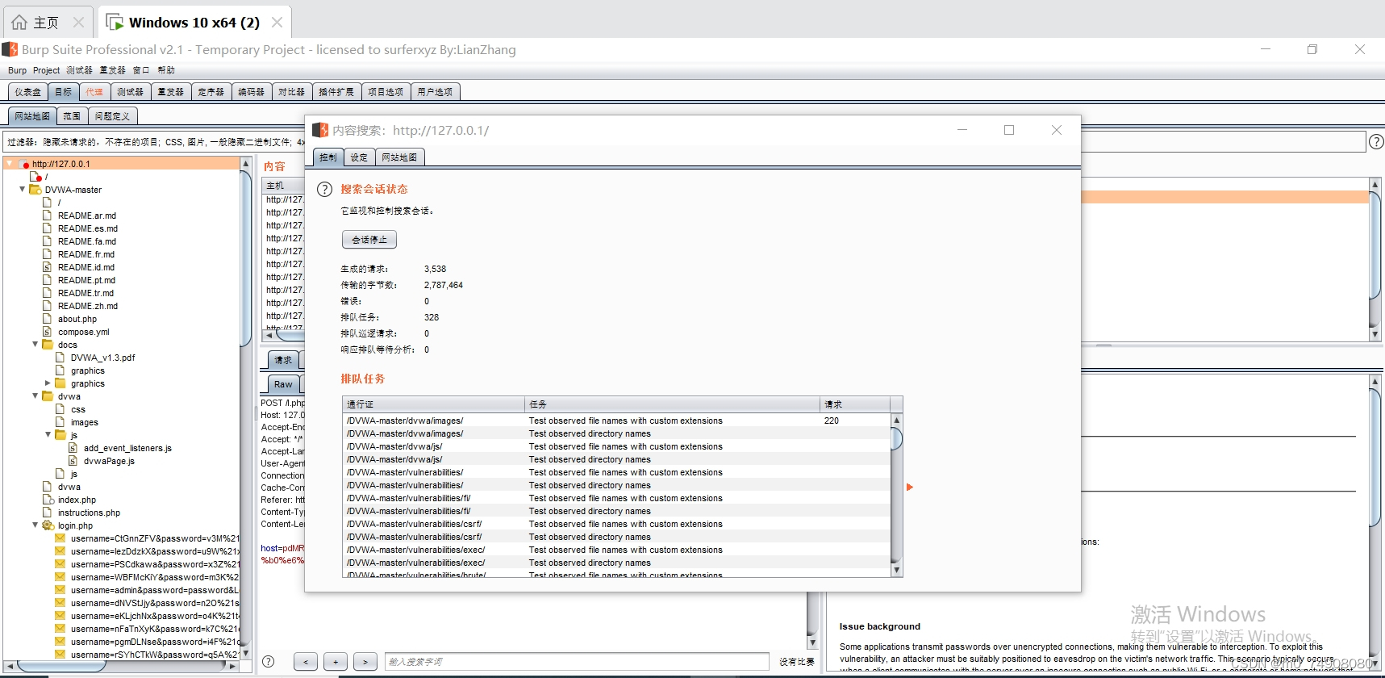
Task: Click the docs folder icon in site tree
Action: point(48,345)
